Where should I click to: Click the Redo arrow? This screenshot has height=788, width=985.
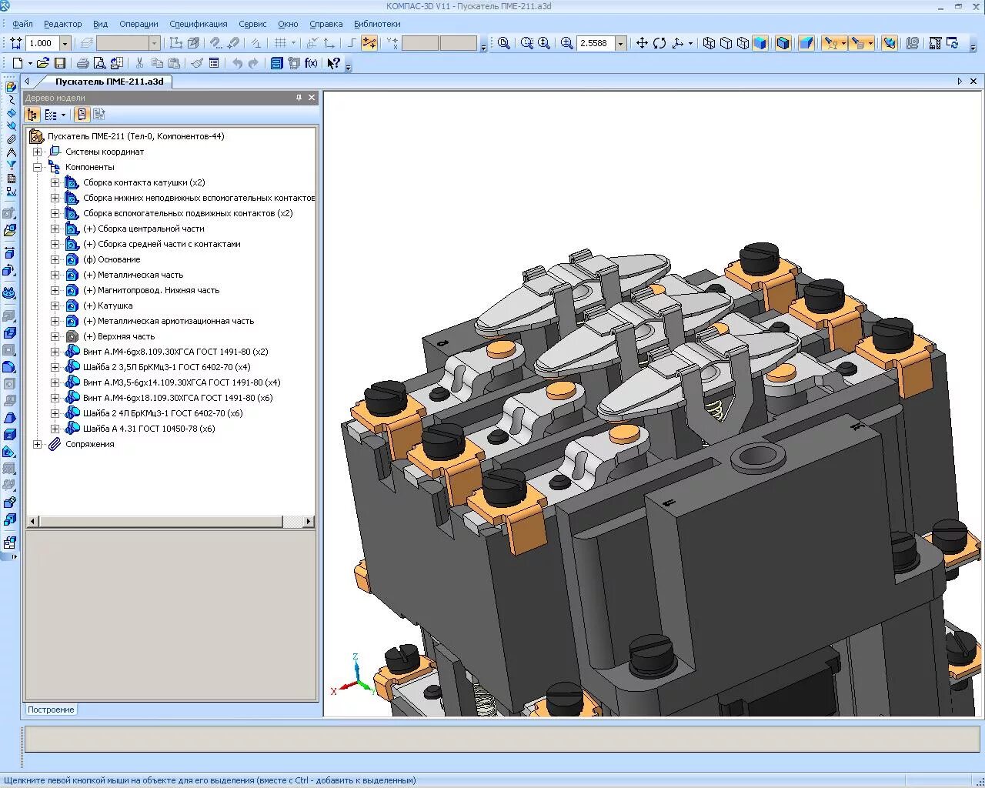[x=253, y=63]
